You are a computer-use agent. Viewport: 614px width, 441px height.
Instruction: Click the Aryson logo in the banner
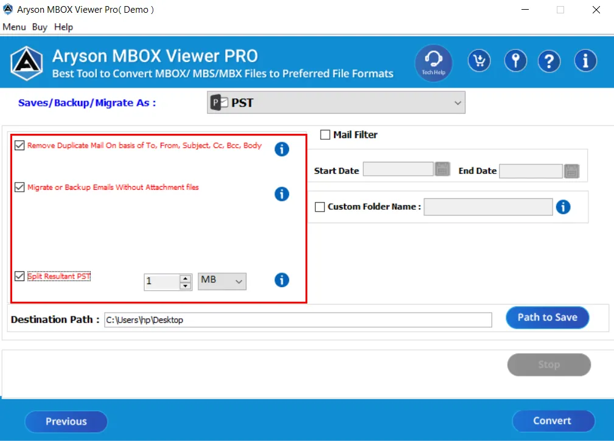click(x=27, y=63)
